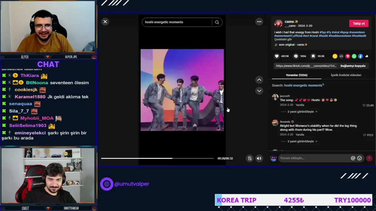376x211 pixels.
Task: Click the embed code icon
Action: (x=341, y=56)
